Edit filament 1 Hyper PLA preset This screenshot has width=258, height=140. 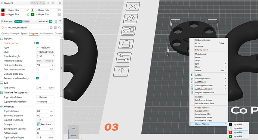click(28, 10)
